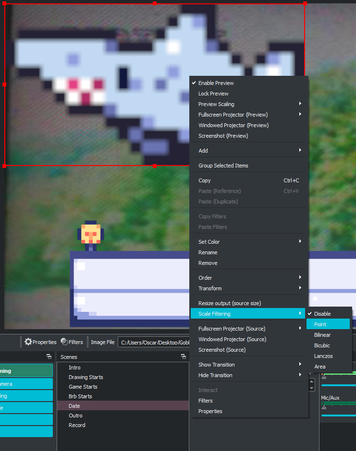Select the Intro scene
The width and height of the screenshot is (356, 451).
[x=123, y=368]
